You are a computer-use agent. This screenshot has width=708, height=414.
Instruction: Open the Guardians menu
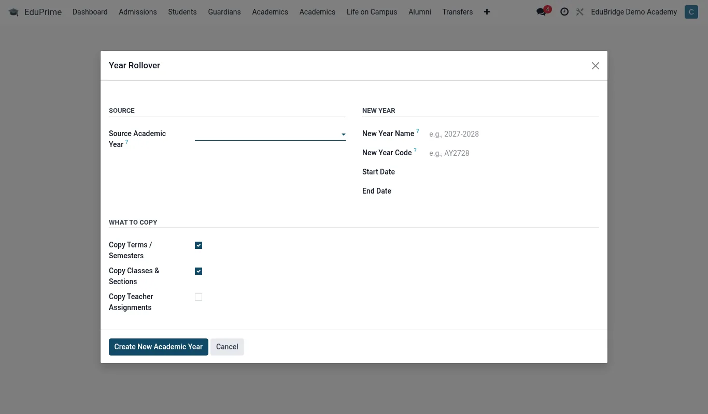coord(224,11)
